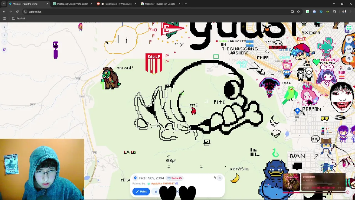
Task: Open painter Applpikz #1679987 profile
Action: pyautogui.click(x=163, y=184)
